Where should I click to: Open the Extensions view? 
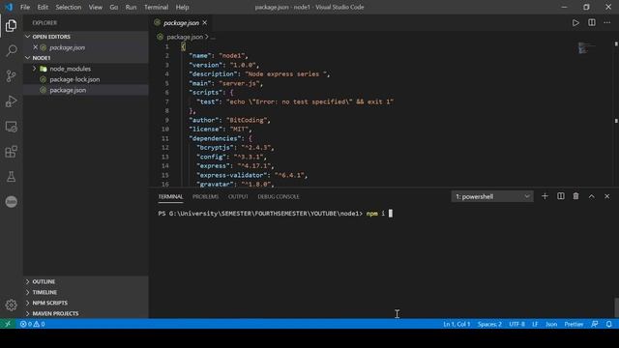coord(11,152)
